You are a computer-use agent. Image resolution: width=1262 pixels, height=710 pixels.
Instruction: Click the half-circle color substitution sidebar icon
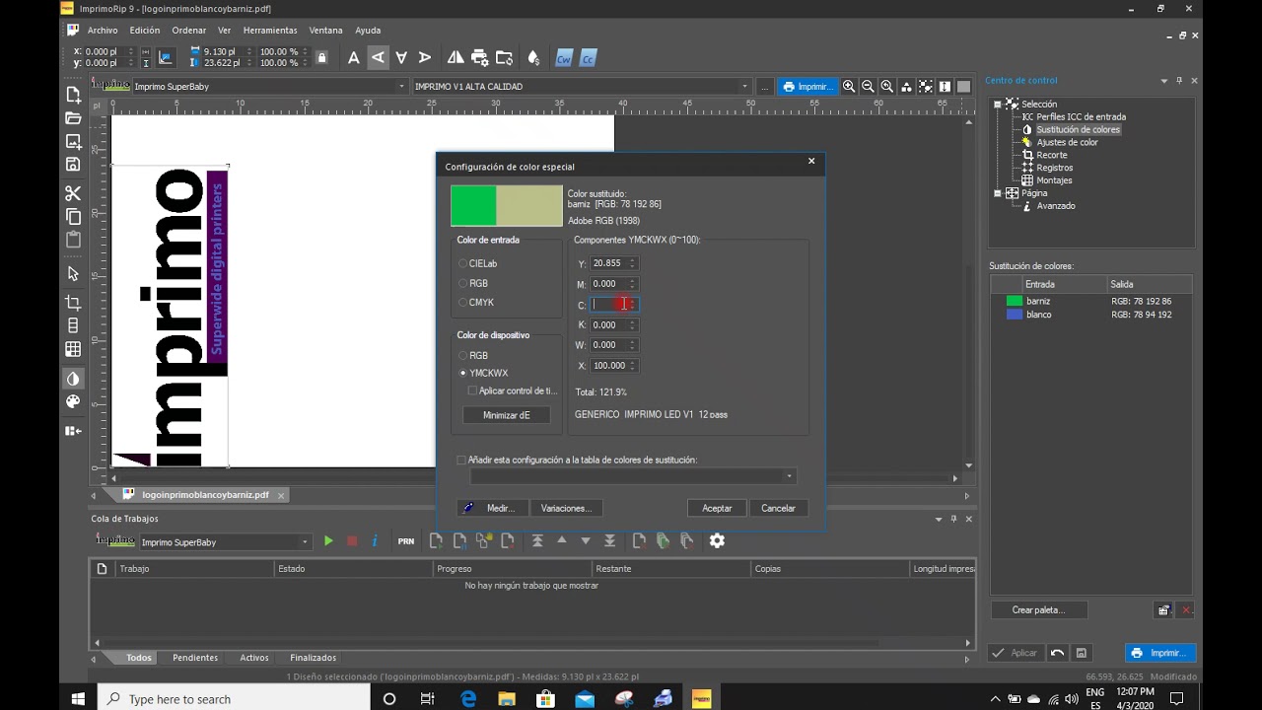(73, 379)
